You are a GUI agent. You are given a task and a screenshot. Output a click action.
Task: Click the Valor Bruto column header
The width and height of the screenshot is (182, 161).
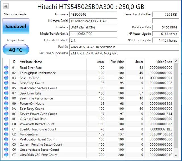point(159,62)
